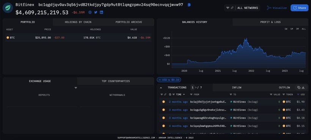311x140 pixels.
Task: Open the leftmost filter funnel in the transactions header
Action: click(x=162, y=95)
